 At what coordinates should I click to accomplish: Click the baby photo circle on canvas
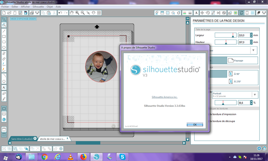[x=101, y=66]
